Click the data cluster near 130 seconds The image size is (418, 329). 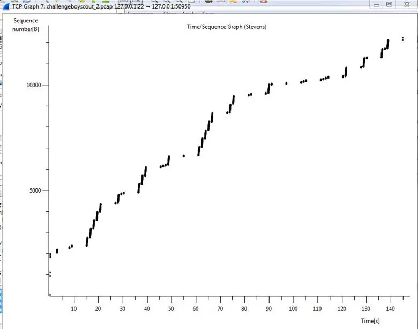tap(364, 62)
